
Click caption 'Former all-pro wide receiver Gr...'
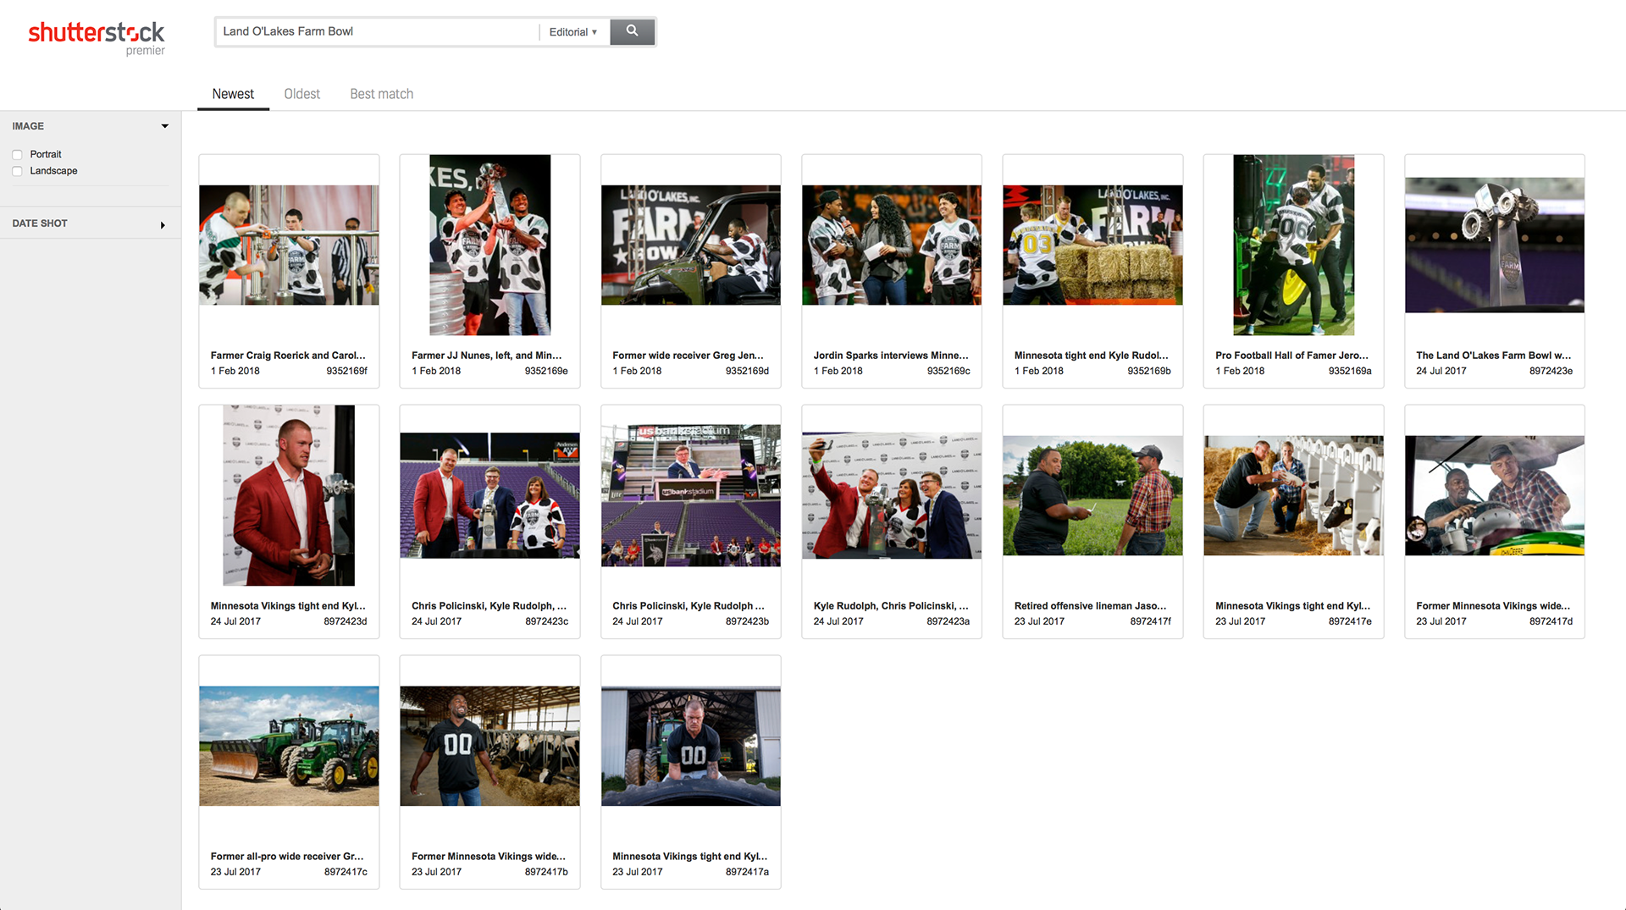coord(287,857)
